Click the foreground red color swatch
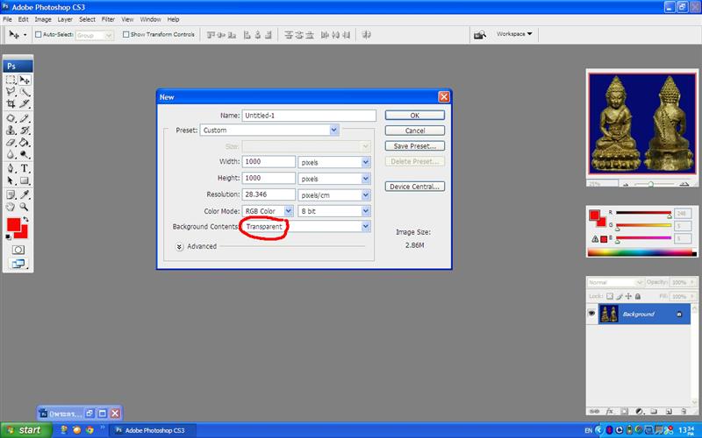The height and width of the screenshot is (438, 702). (x=14, y=226)
